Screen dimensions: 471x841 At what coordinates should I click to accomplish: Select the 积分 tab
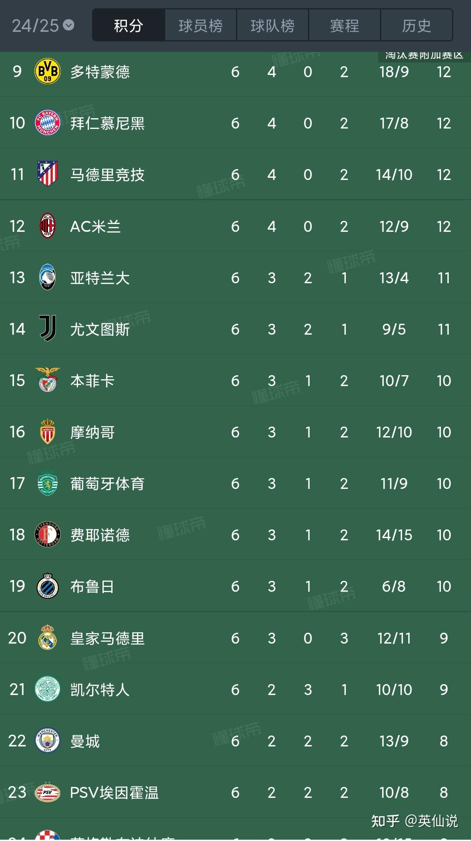click(129, 25)
